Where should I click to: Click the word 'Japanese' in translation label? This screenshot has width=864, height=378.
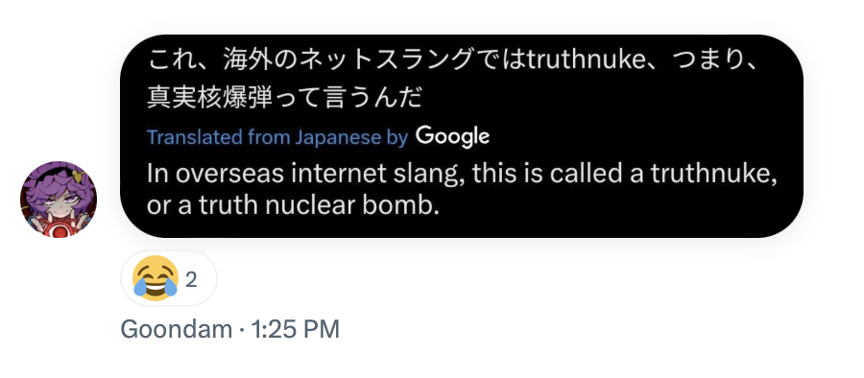coord(337,137)
